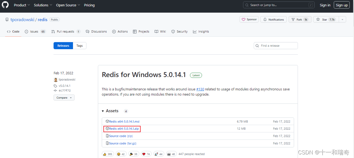Click the tporadowski avatar image
The image size is (354, 158).
point(56,80)
